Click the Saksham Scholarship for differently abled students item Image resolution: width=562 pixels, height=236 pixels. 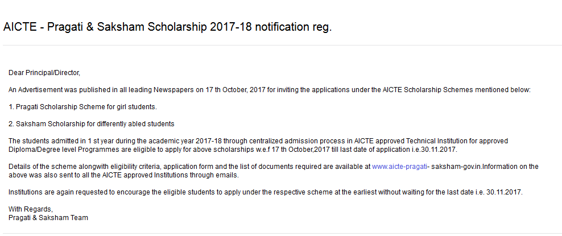(x=92, y=125)
